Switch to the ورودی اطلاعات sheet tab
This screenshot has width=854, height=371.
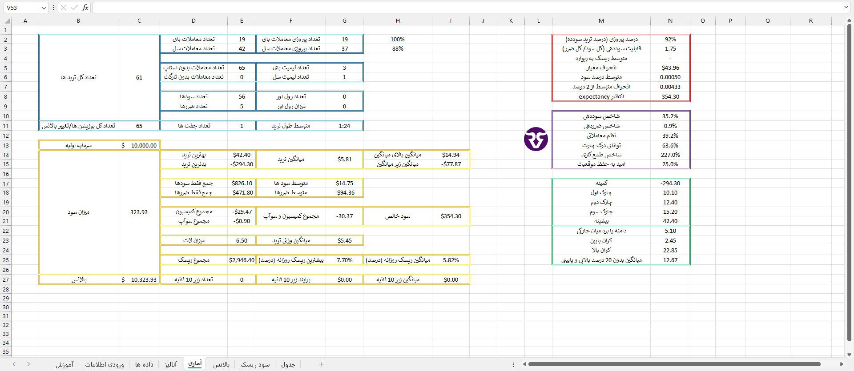coord(105,364)
